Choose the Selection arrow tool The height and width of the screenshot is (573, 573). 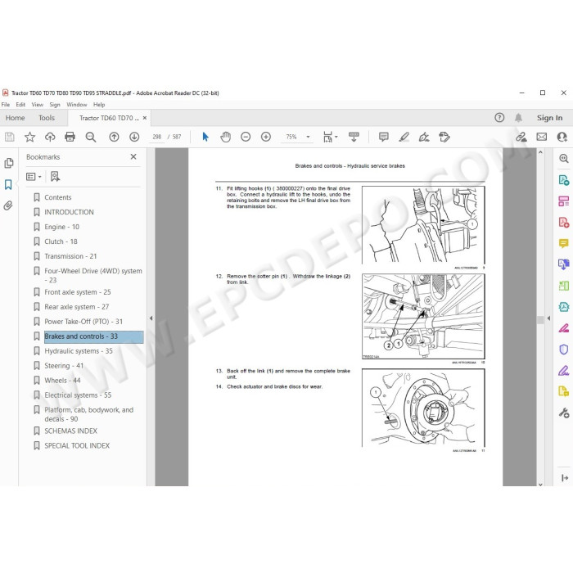click(x=205, y=137)
